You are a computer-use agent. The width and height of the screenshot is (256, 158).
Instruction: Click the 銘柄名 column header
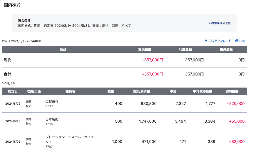click(70, 91)
